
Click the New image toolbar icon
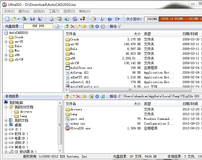(x=7, y=19)
